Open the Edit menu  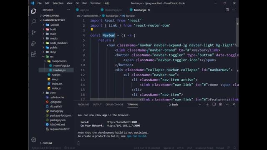click(47, 3)
